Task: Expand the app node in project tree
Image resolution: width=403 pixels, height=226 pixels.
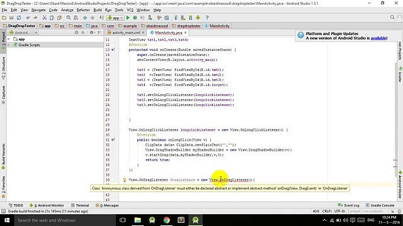Action: click(9, 39)
